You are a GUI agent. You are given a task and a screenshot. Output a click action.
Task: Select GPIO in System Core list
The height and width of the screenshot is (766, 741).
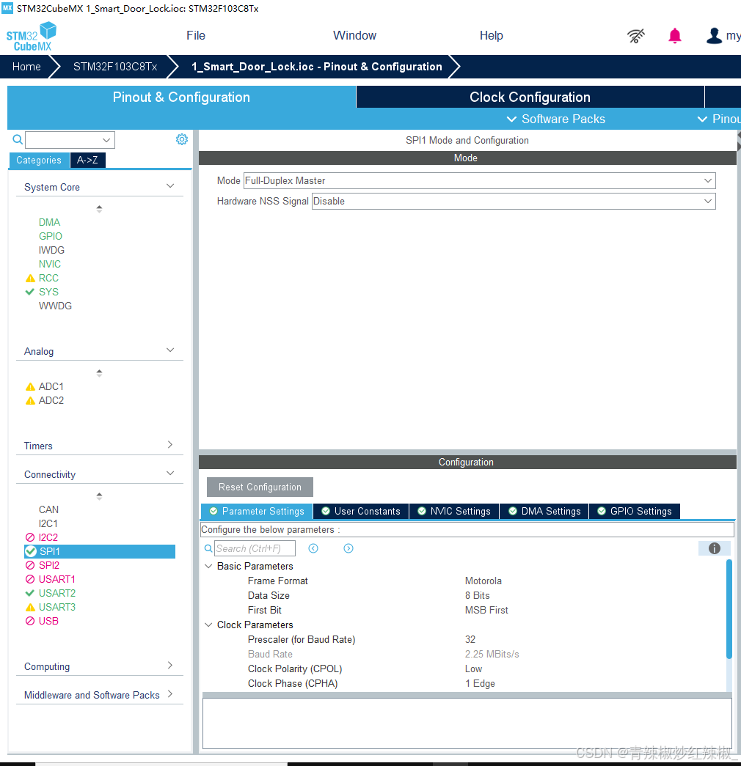pyautogui.click(x=51, y=236)
